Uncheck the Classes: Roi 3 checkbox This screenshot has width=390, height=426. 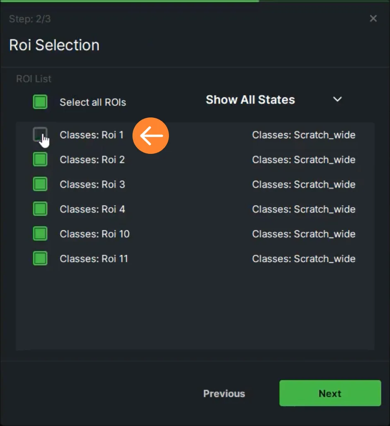(40, 184)
